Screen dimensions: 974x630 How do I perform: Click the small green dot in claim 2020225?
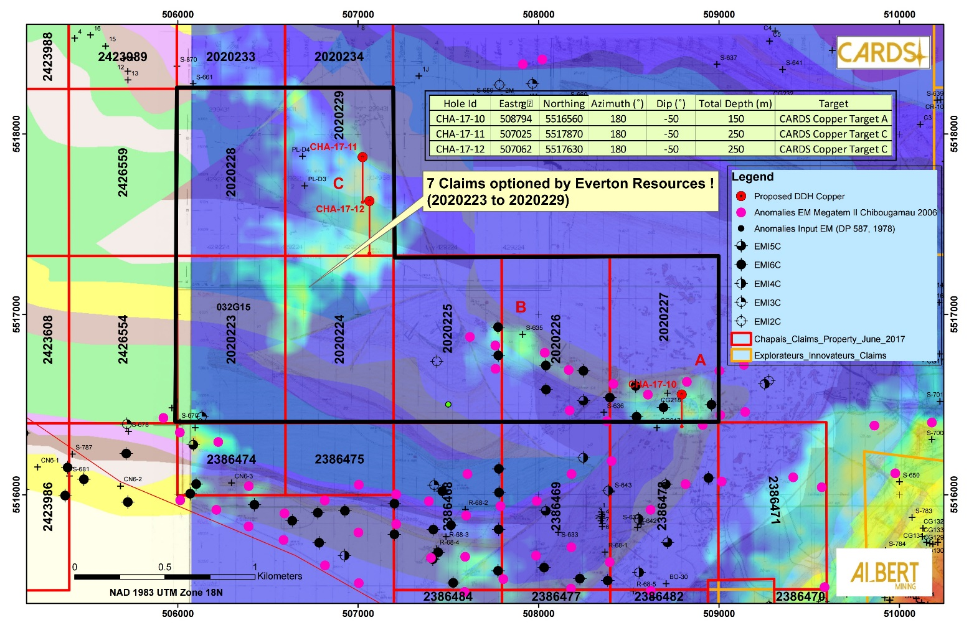click(x=448, y=405)
